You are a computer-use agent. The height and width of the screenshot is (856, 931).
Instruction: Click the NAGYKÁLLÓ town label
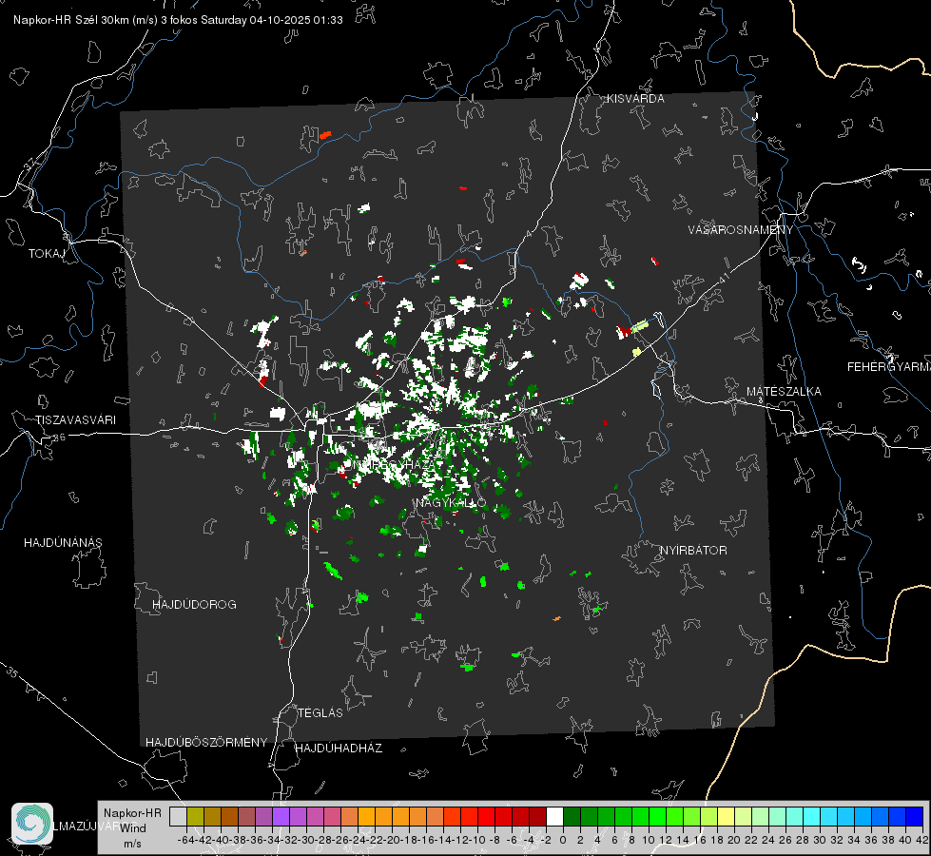point(451,503)
